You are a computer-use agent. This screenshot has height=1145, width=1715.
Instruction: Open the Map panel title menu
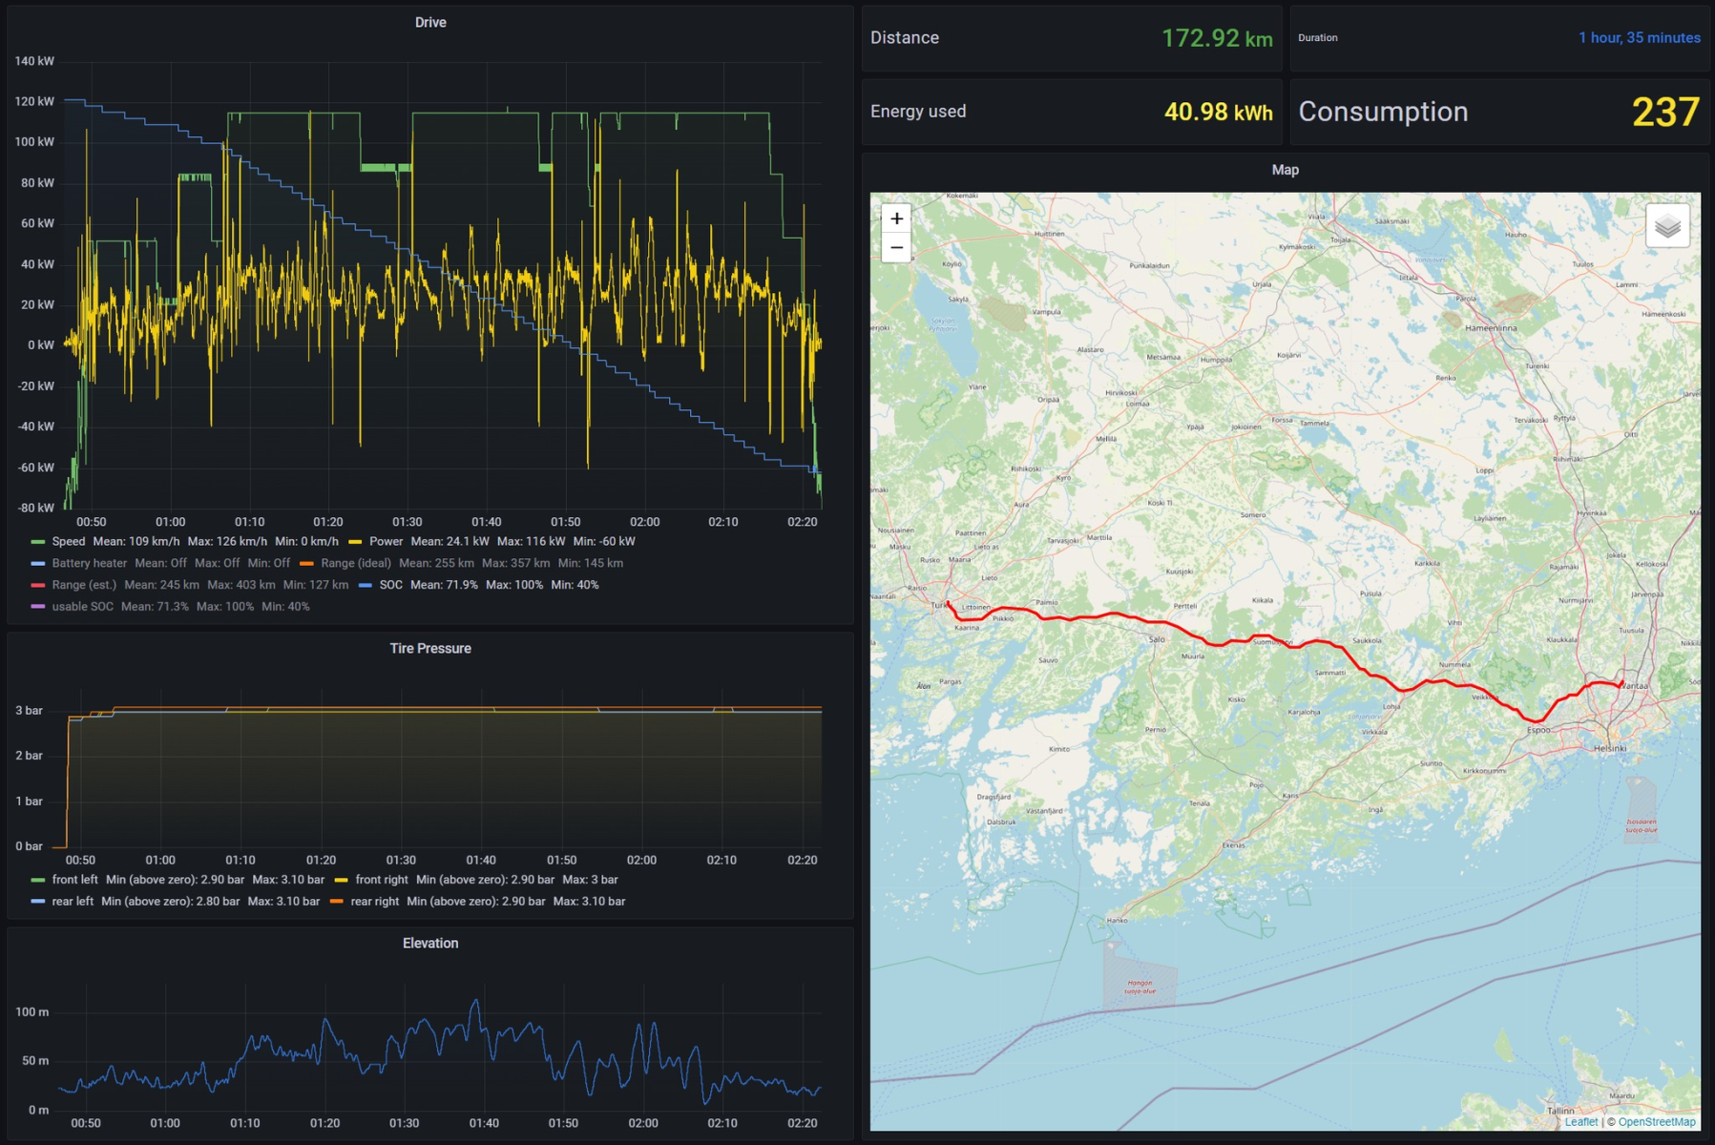click(x=1285, y=170)
